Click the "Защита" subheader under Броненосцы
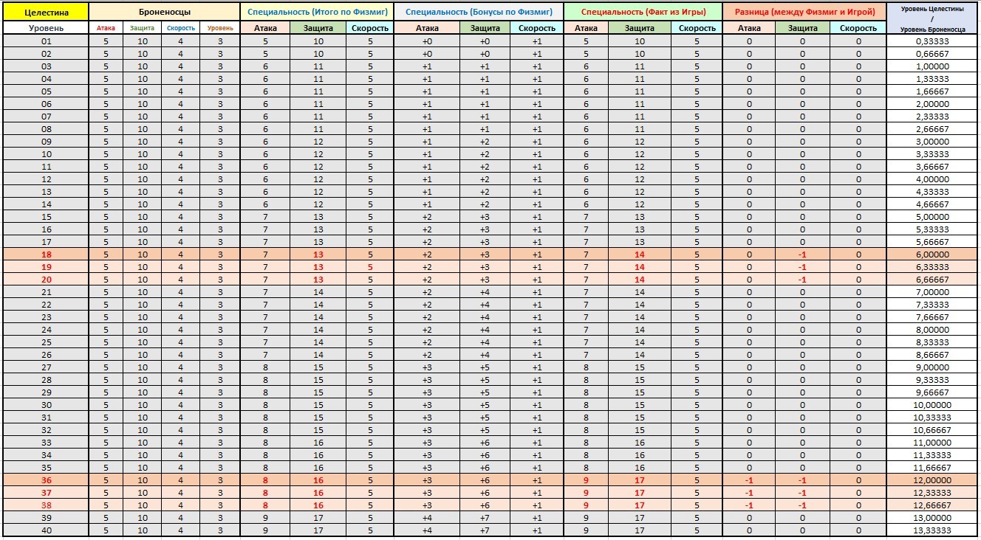The image size is (981, 540). (x=143, y=28)
